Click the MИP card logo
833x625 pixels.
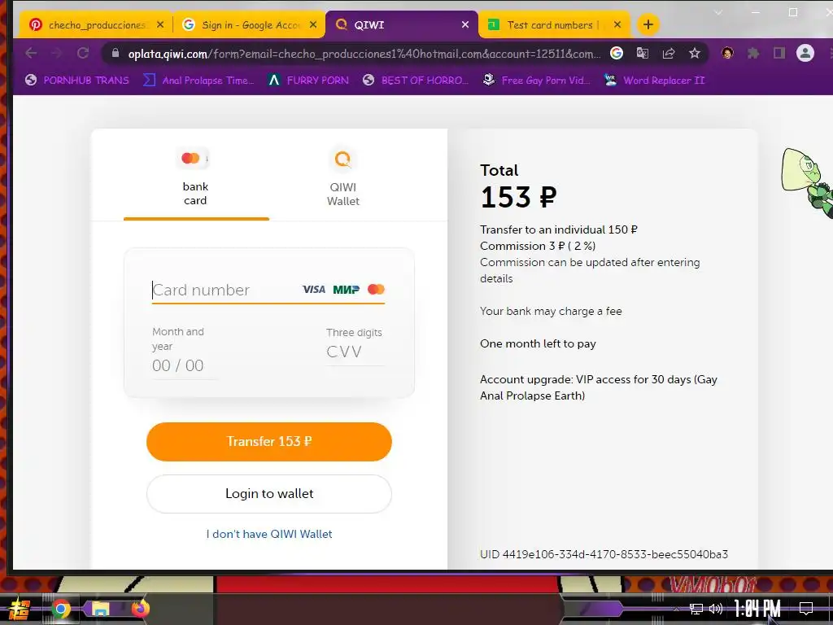(346, 289)
